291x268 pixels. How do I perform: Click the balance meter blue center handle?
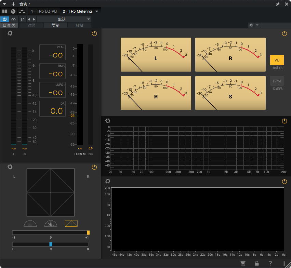click(51, 244)
